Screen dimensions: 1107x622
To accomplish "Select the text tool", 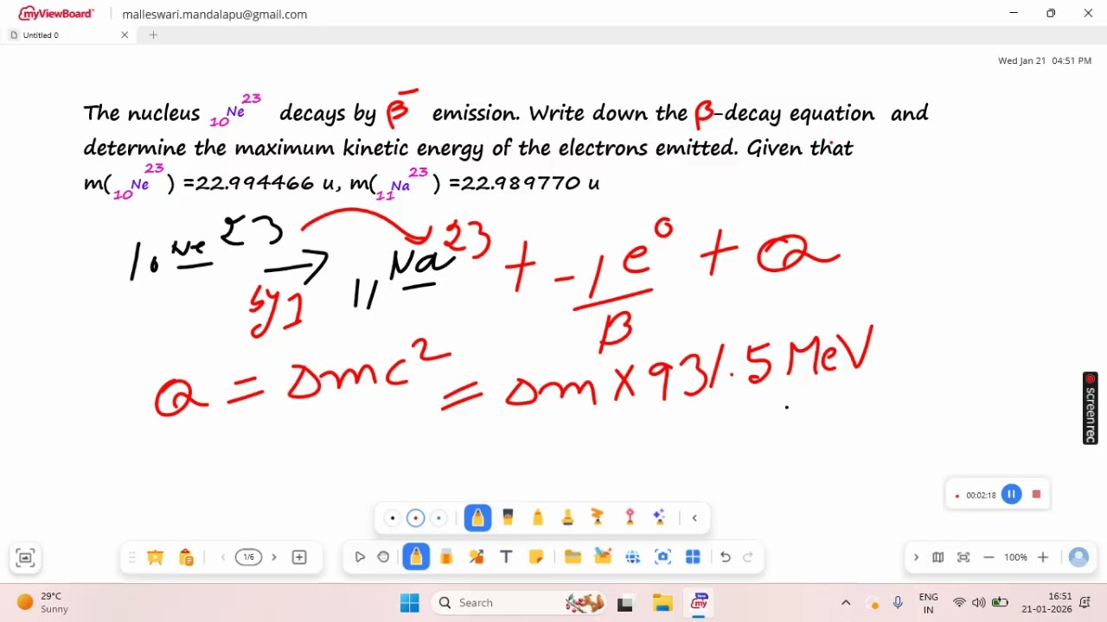I will tap(507, 557).
